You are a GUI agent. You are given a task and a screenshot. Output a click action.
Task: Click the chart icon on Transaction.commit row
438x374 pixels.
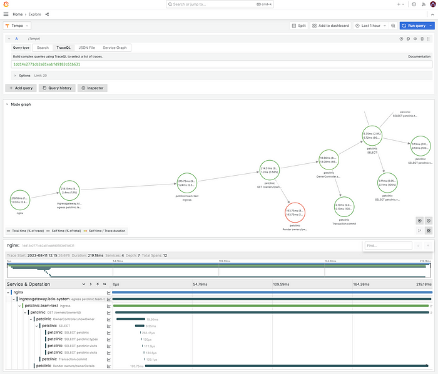[109, 360]
